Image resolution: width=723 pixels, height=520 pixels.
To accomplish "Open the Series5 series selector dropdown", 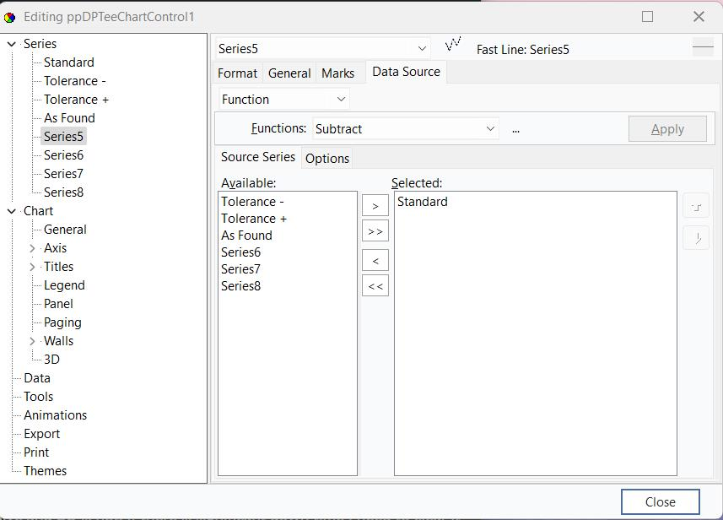I will coord(422,49).
